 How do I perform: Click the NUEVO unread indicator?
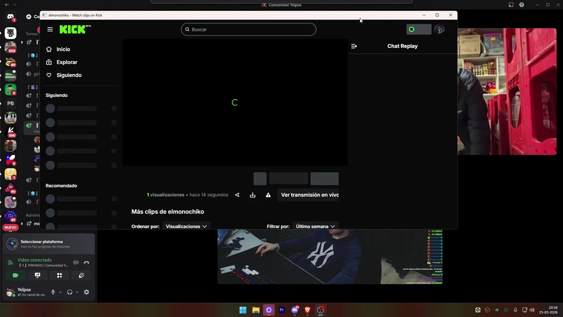11,228
